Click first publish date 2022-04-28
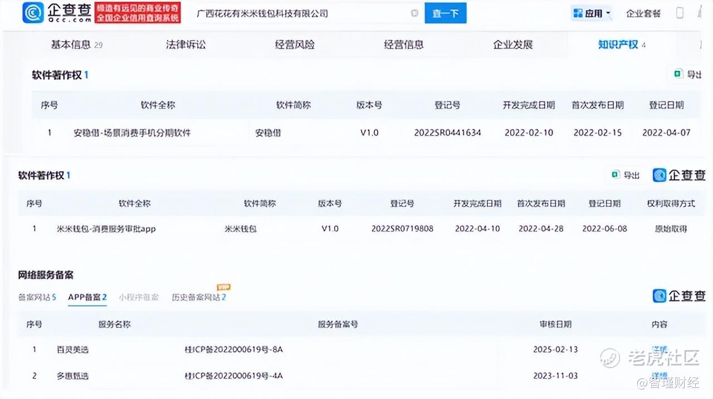This screenshot has height=399, width=713. tap(541, 229)
